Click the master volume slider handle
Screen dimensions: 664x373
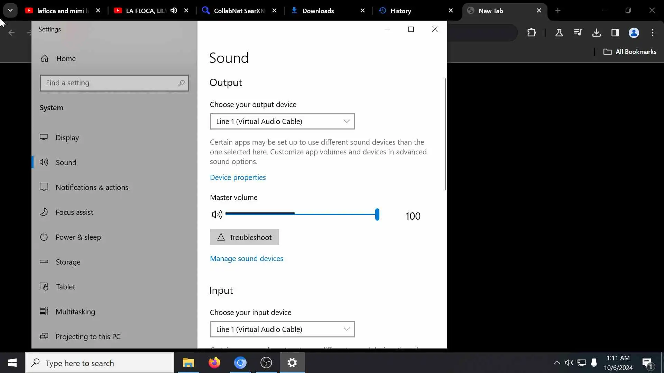[377, 214]
